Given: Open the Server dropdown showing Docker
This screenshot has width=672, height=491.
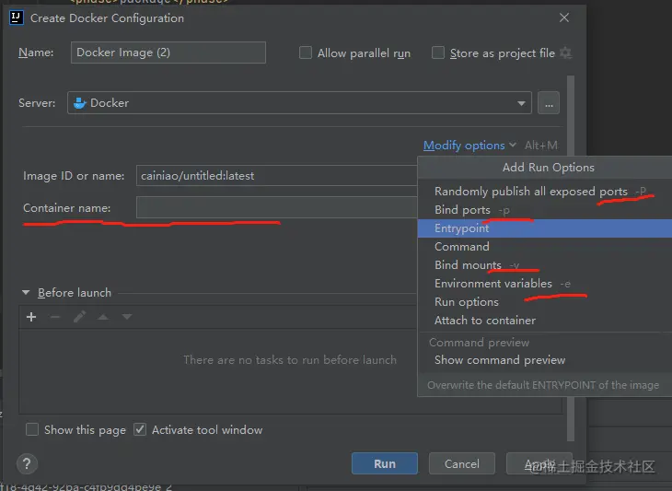Looking at the screenshot, I should coord(299,103).
